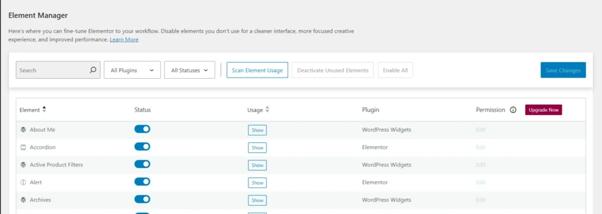
Task: Click the WordPress icon beside About Me
Action: pos(23,130)
